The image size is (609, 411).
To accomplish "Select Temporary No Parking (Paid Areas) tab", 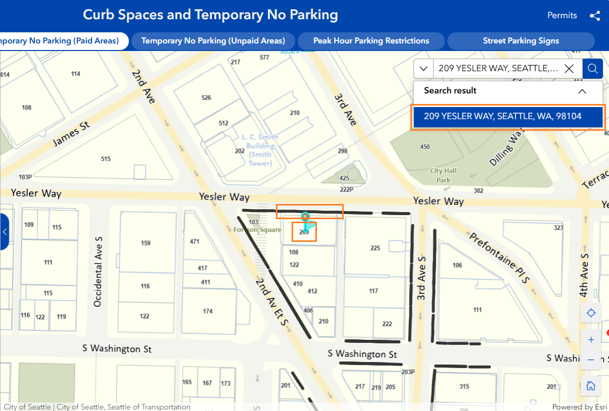I will (61, 41).
